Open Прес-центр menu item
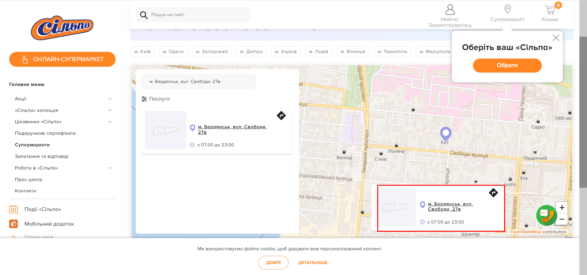 tap(29, 180)
